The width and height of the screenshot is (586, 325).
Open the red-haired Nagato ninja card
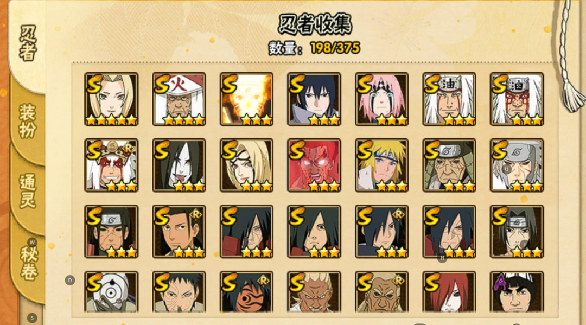coord(449,292)
